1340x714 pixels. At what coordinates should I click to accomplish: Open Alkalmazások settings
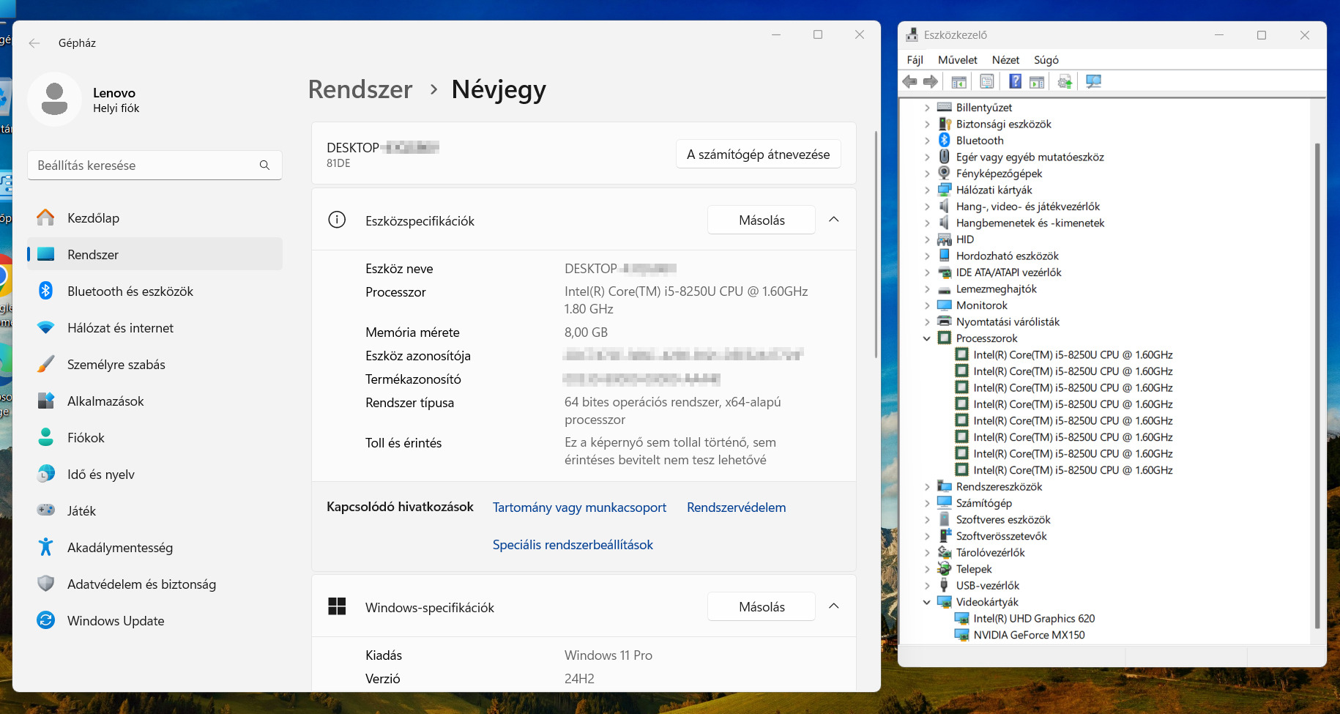point(155,401)
